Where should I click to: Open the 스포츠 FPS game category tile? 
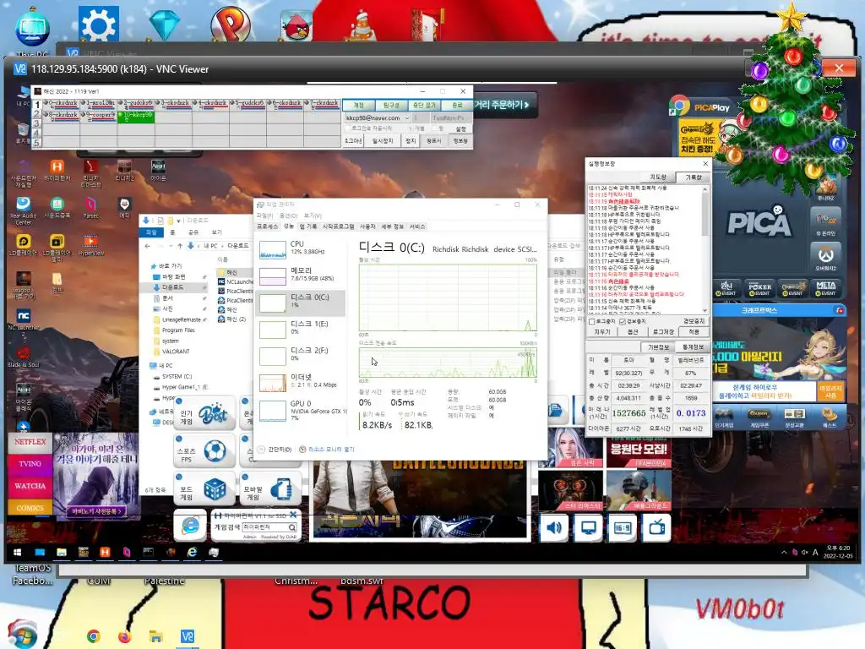click(204, 451)
